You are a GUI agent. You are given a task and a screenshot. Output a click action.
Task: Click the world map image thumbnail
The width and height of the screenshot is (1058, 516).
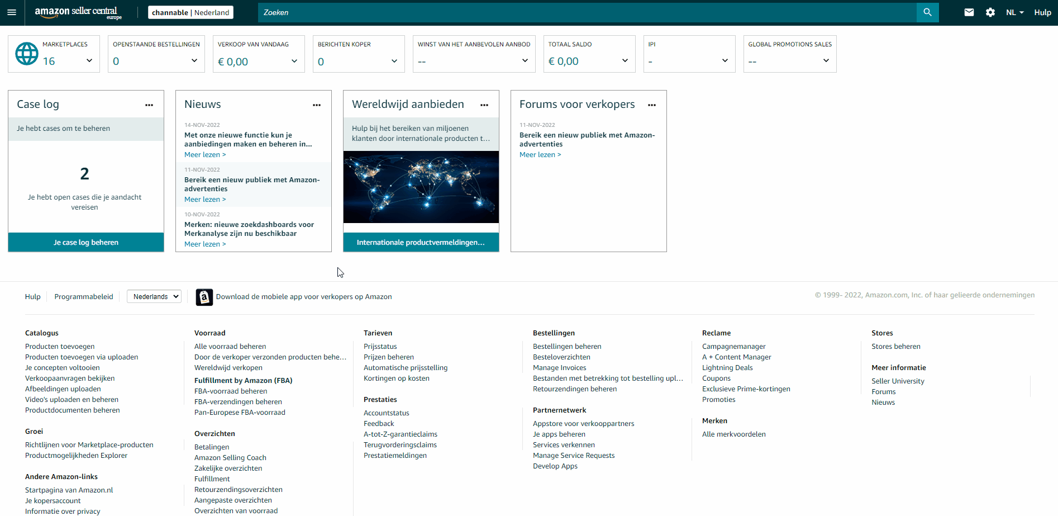(x=421, y=187)
